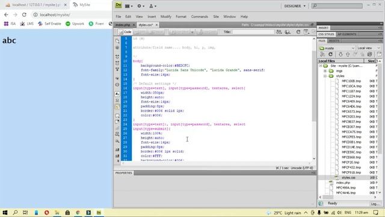Click the code editor scroll-down arrow
This screenshot has height=217, width=385.
[x=314, y=159]
